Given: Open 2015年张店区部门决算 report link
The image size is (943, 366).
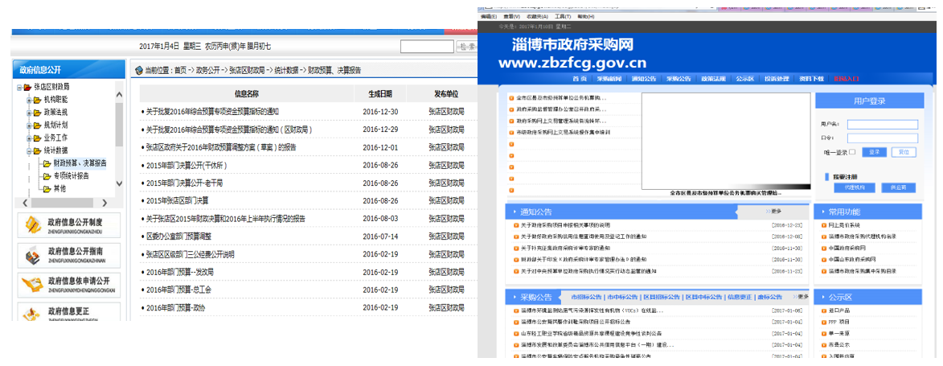Looking at the screenshot, I should 177,200.
